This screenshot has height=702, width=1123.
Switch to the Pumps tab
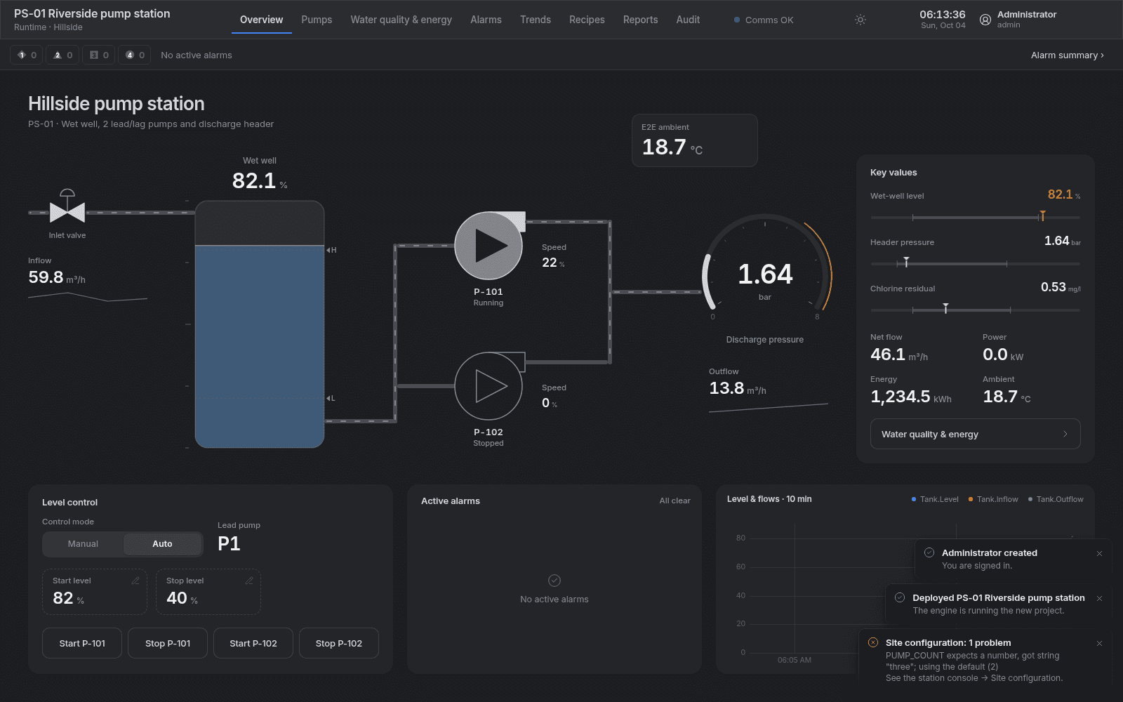point(317,20)
